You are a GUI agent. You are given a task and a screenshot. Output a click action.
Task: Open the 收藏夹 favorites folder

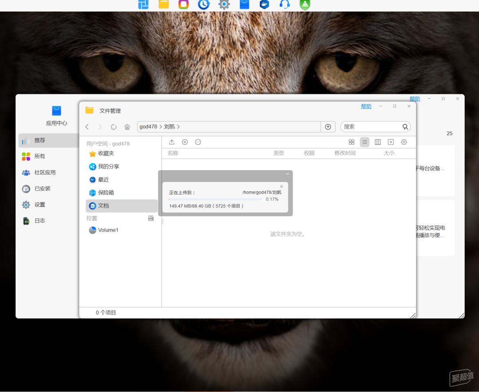pos(106,153)
